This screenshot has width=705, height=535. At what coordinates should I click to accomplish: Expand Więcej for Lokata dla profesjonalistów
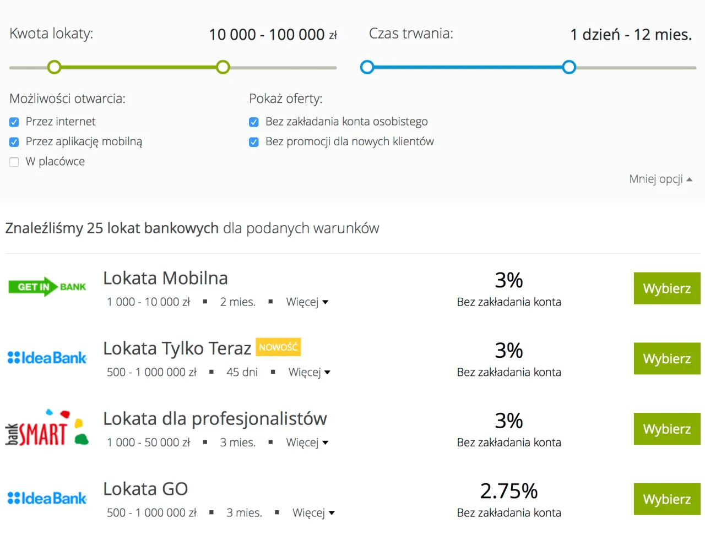tap(307, 442)
